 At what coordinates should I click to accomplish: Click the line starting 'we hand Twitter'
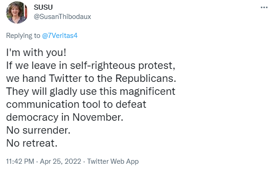tap(91, 79)
